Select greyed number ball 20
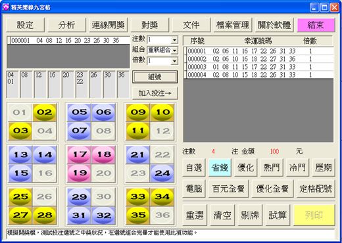The height and width of the screenshot is (243, 342). point(103,173)
